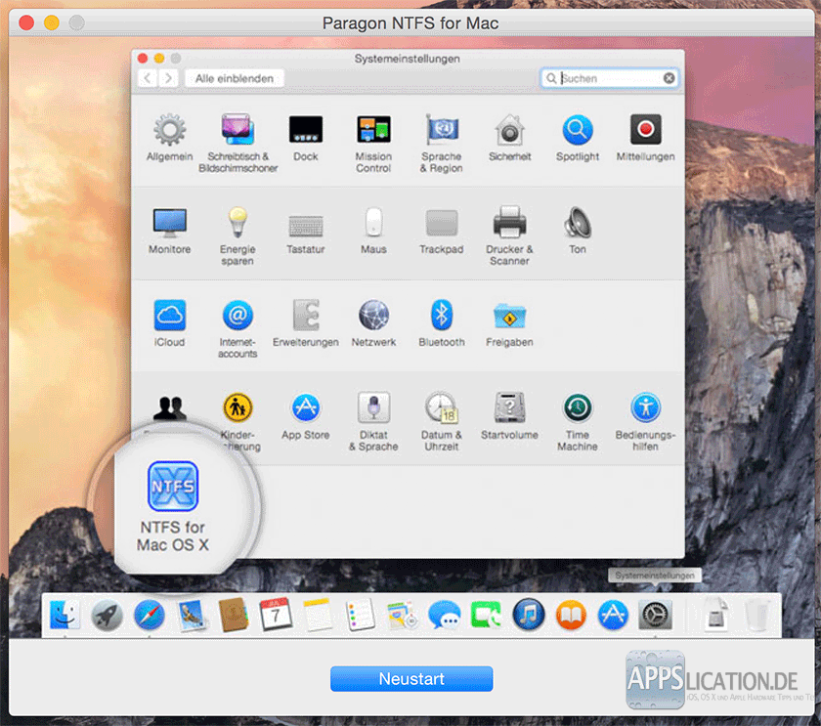Open the Trackpad preference pane
The height and width of the screenshot is (726, 821).
click(442, 231)
